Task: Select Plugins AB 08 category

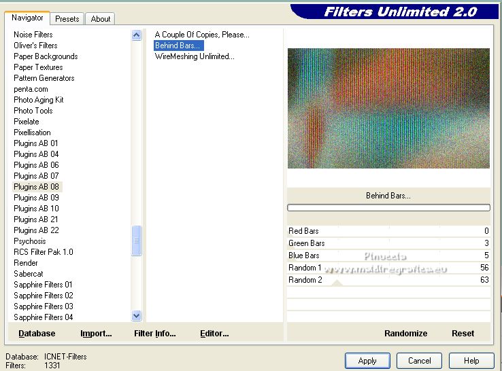Action: (x=36, y=187)
